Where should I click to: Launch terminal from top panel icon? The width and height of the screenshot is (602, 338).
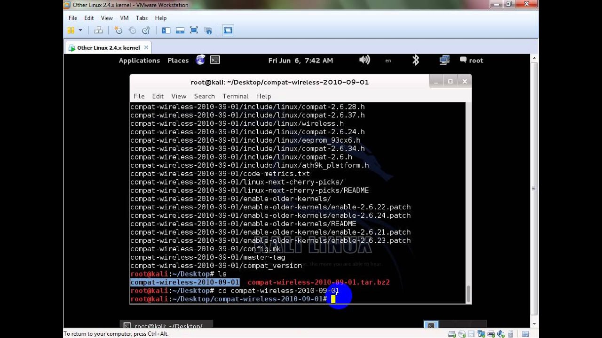coord(215,60)
